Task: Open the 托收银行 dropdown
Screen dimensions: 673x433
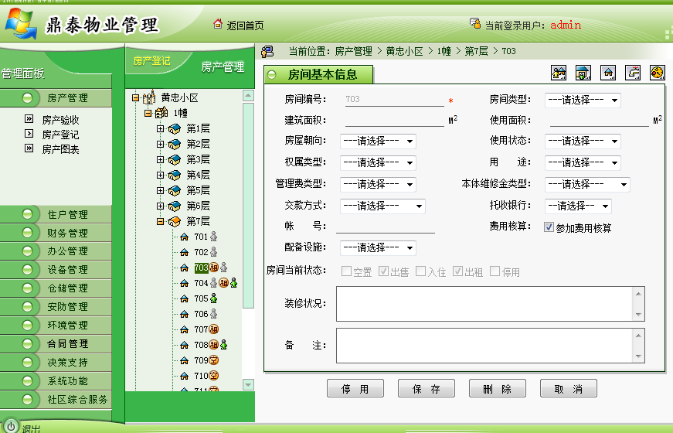Action: 578,206
